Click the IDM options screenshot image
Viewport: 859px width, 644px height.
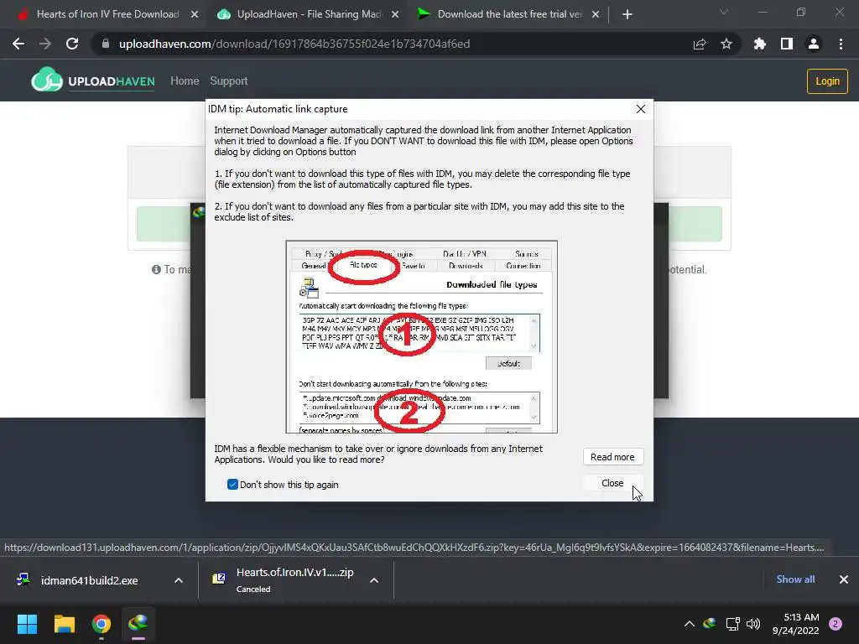[422, 337]
